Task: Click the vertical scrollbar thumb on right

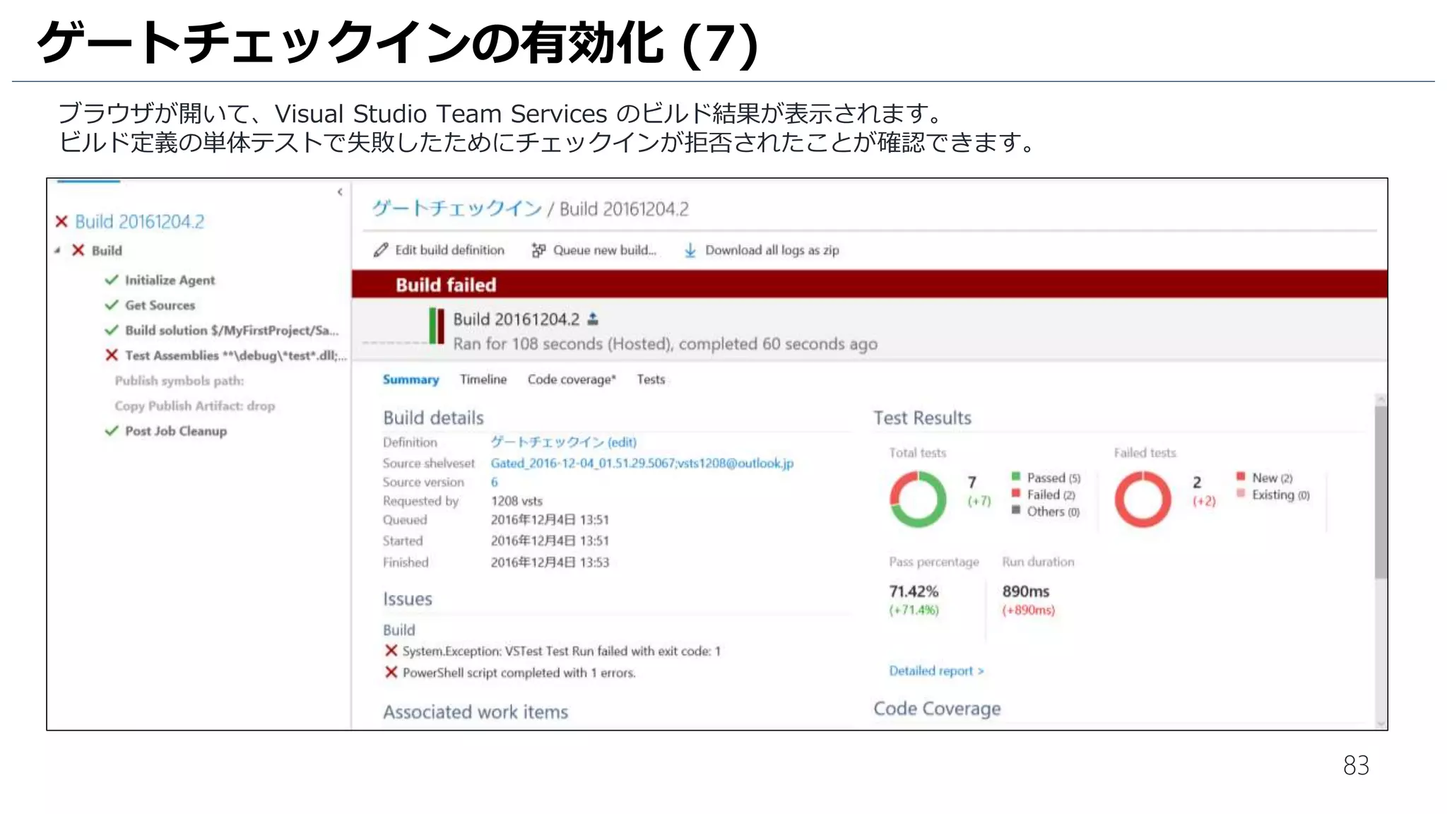Action: point(1381,492)
